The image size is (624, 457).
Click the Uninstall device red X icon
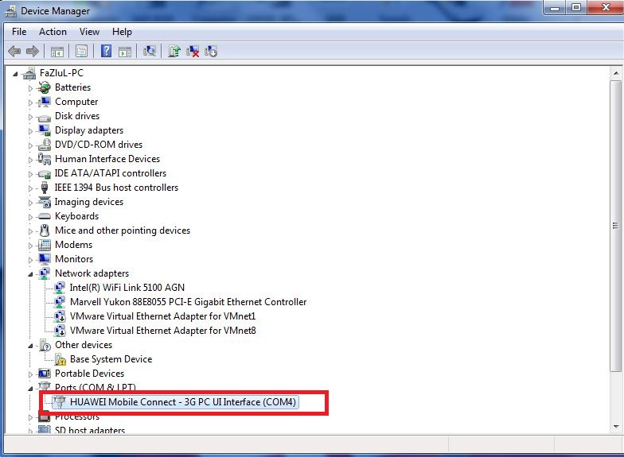click(x=193, y=51)
